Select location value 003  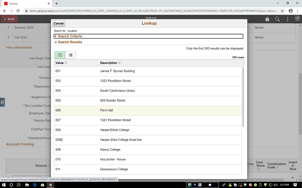tap(58, 81)
